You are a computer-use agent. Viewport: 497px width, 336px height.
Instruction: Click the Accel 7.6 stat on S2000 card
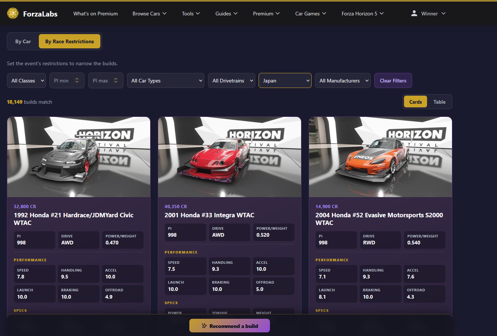point(424,274)
